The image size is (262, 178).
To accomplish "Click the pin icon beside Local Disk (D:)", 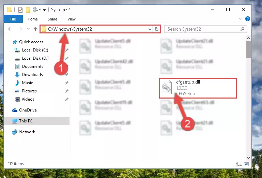I will tap(66, 58).
